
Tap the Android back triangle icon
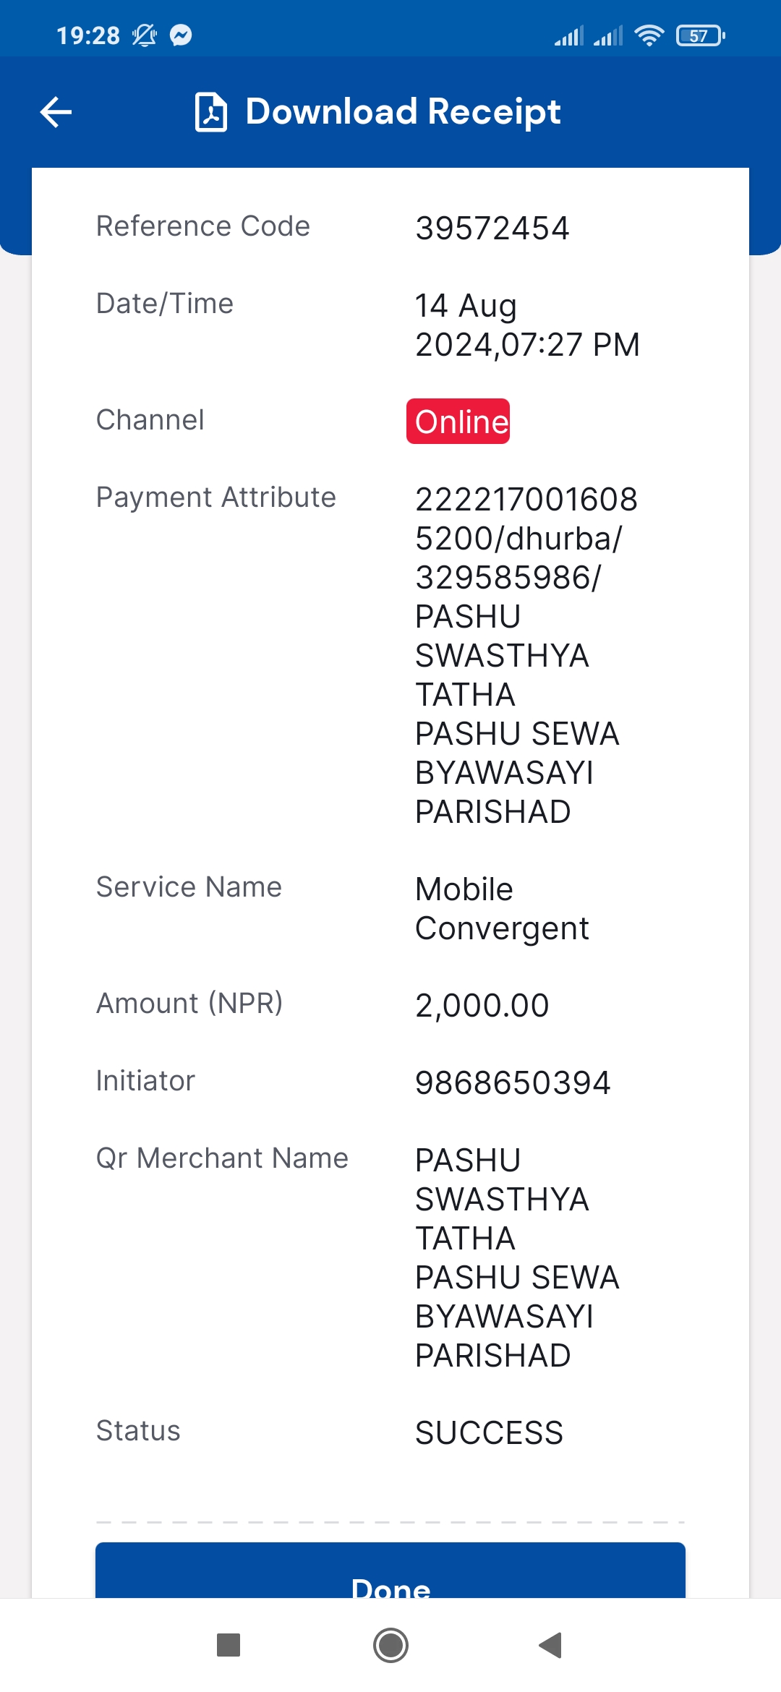tap(551, 1645)
